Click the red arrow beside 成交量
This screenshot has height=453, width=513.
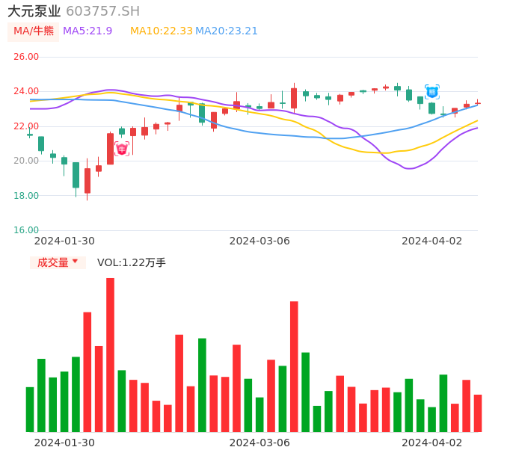75,262
